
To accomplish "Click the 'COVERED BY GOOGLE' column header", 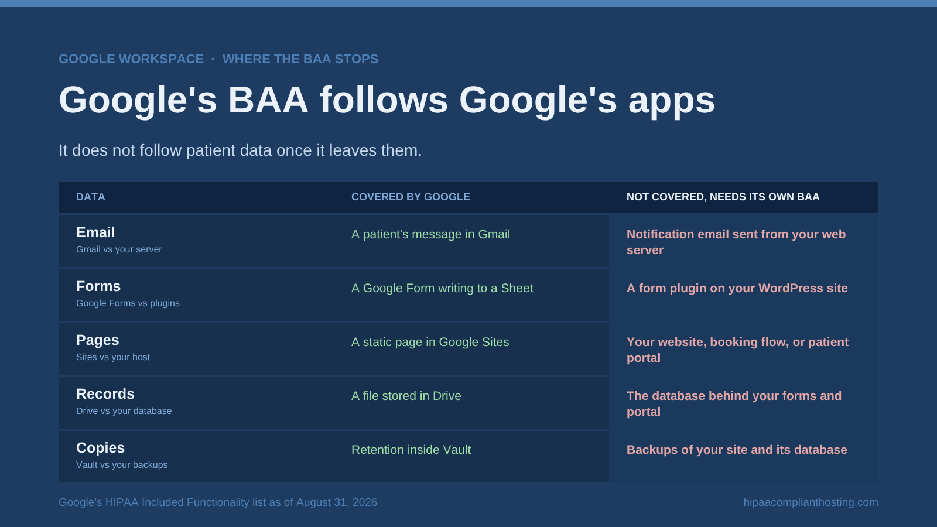I will click(x=411, y=197).
